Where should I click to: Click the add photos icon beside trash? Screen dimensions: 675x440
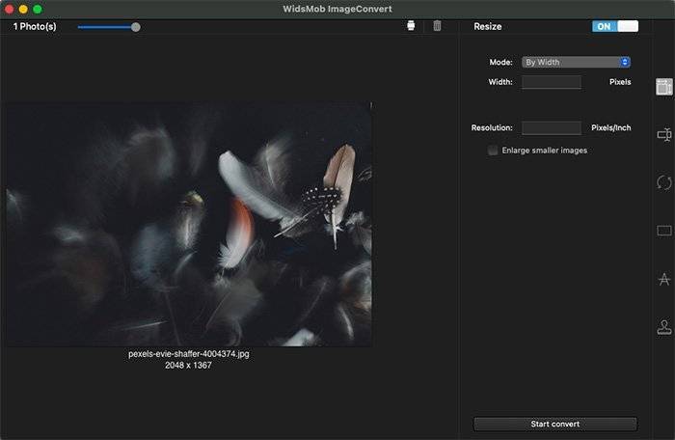pos(411,26)
